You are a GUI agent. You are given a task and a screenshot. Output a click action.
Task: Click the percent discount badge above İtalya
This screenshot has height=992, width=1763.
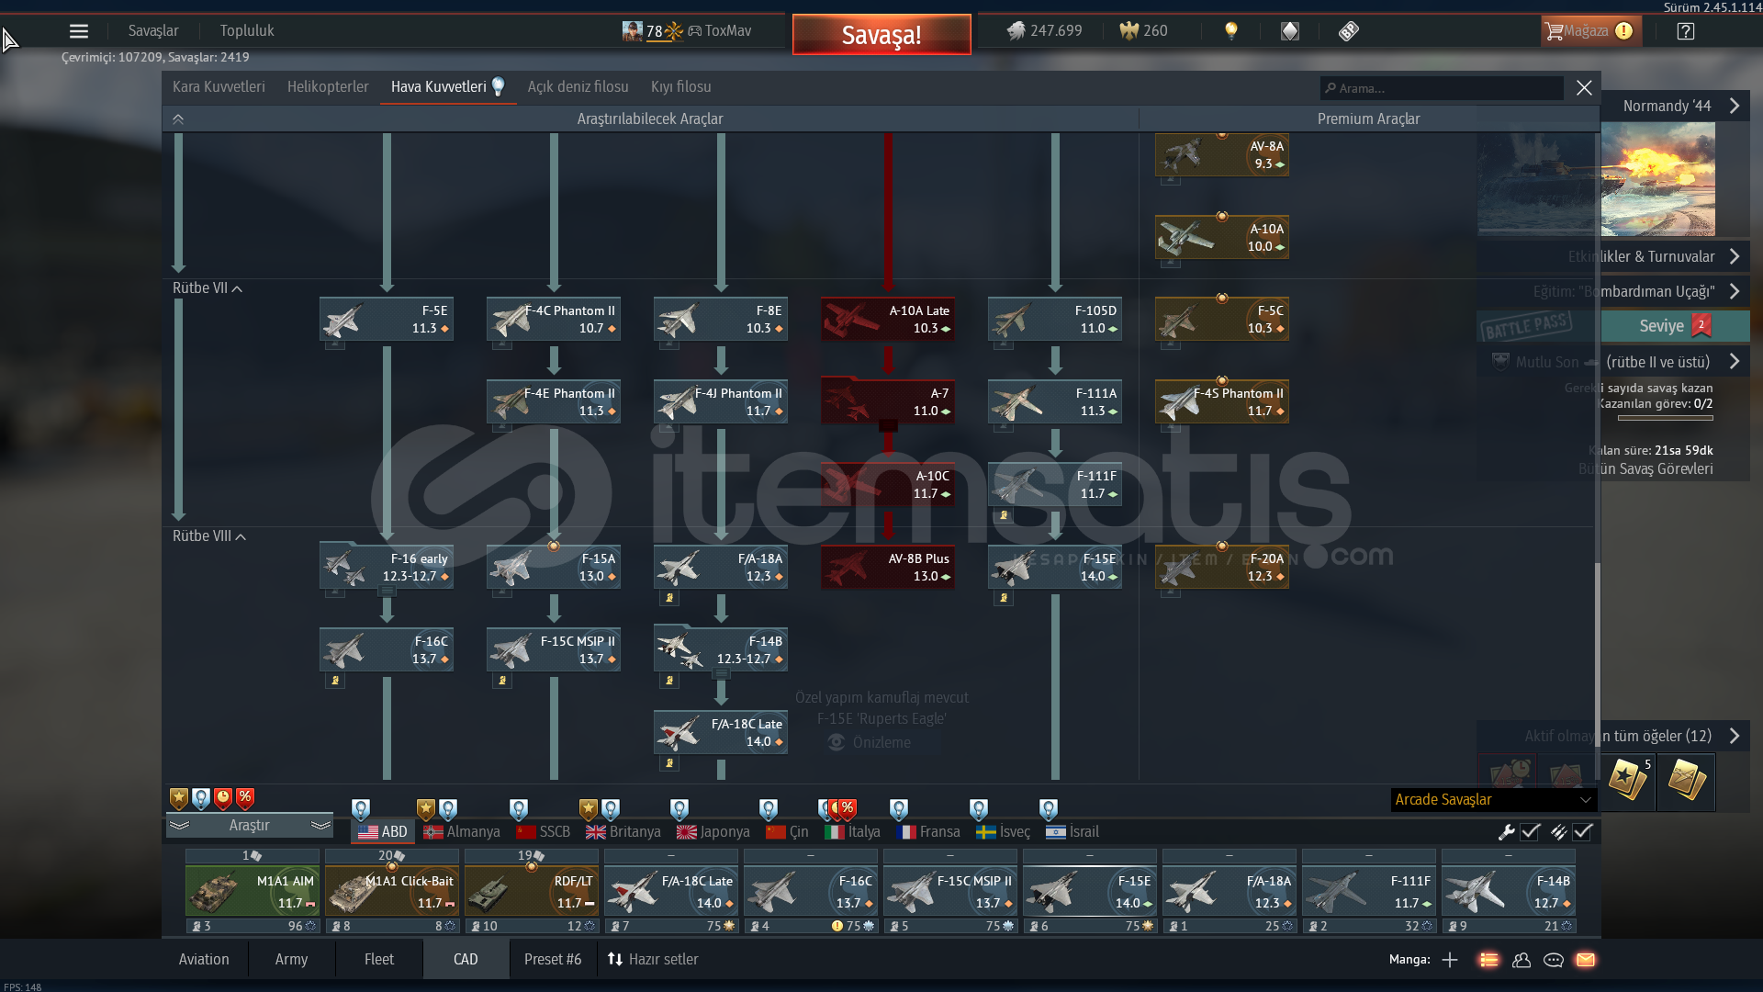[x=848, y=809]
